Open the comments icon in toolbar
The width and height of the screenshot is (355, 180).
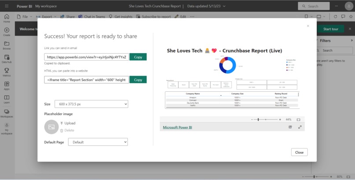[343, 17]
